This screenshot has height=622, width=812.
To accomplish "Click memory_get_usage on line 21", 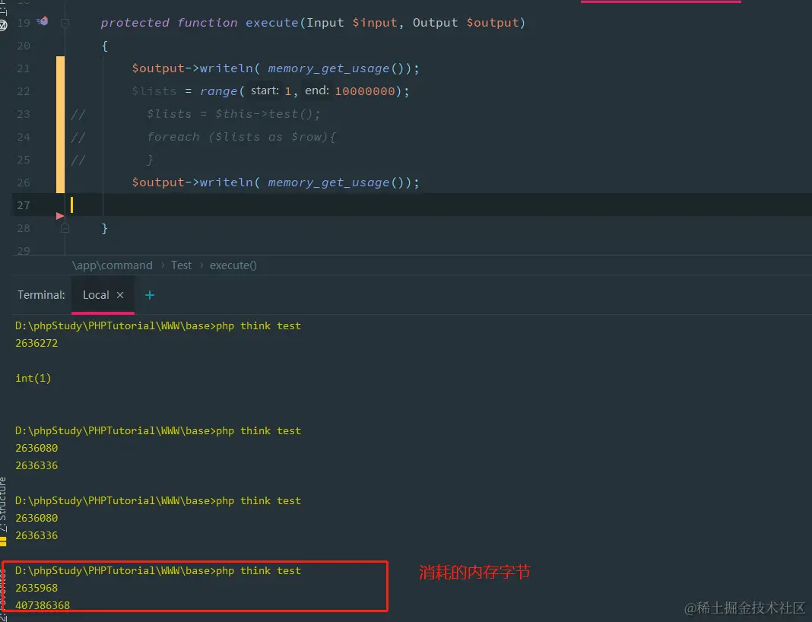I will coord(328,68).
